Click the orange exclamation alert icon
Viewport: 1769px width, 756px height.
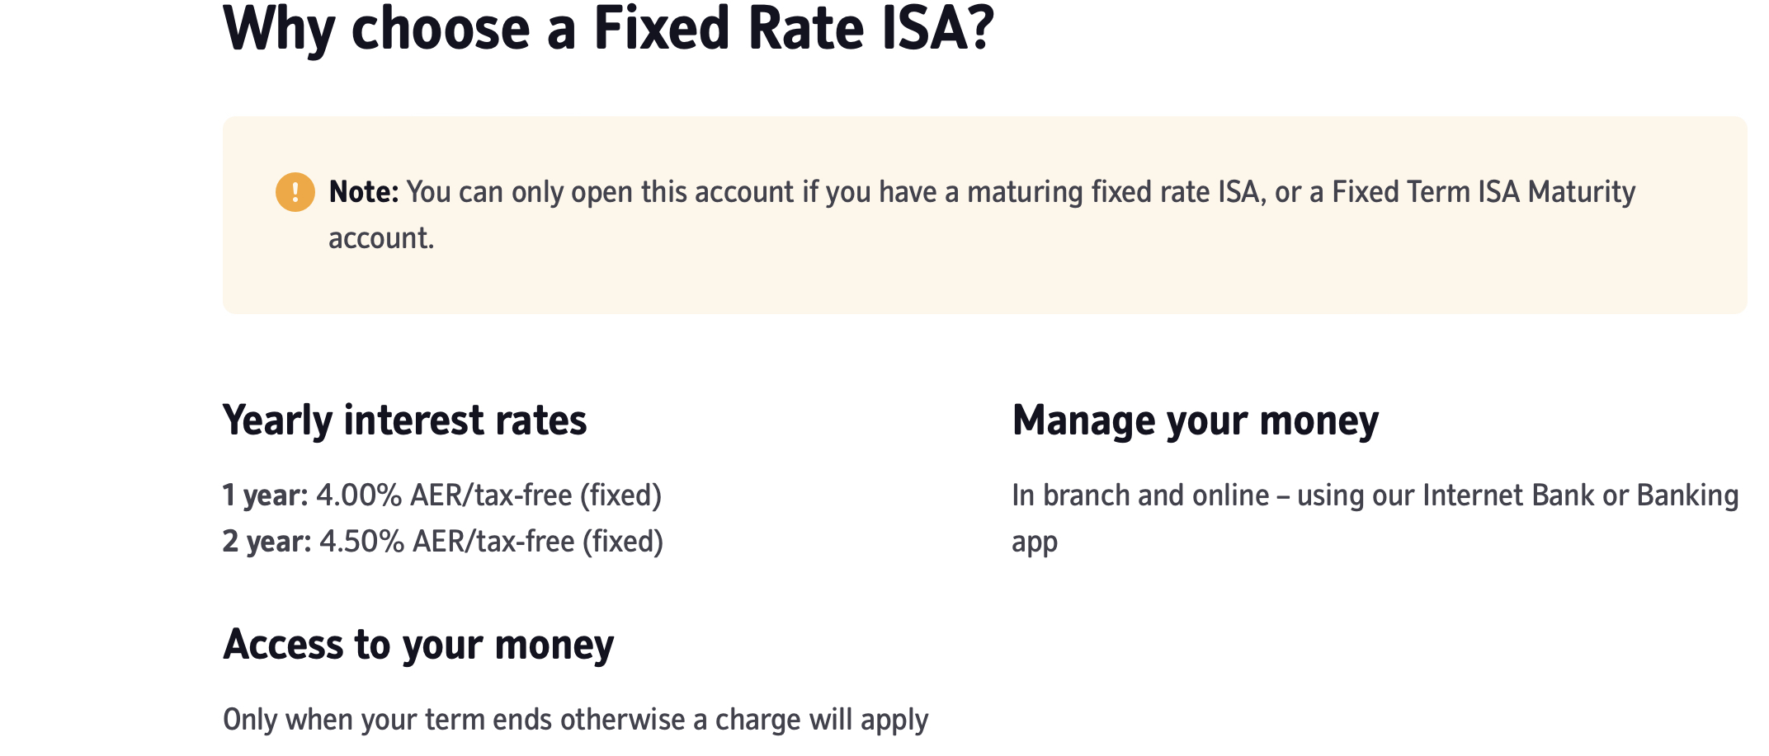pos(295,192)
